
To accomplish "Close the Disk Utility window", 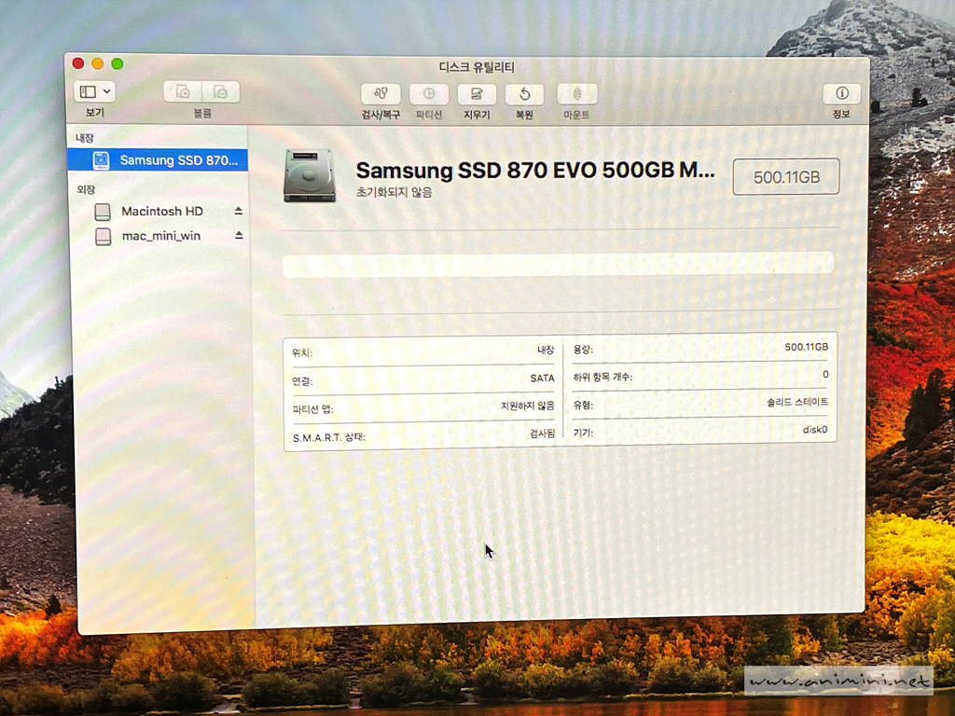I will [78, 63].
